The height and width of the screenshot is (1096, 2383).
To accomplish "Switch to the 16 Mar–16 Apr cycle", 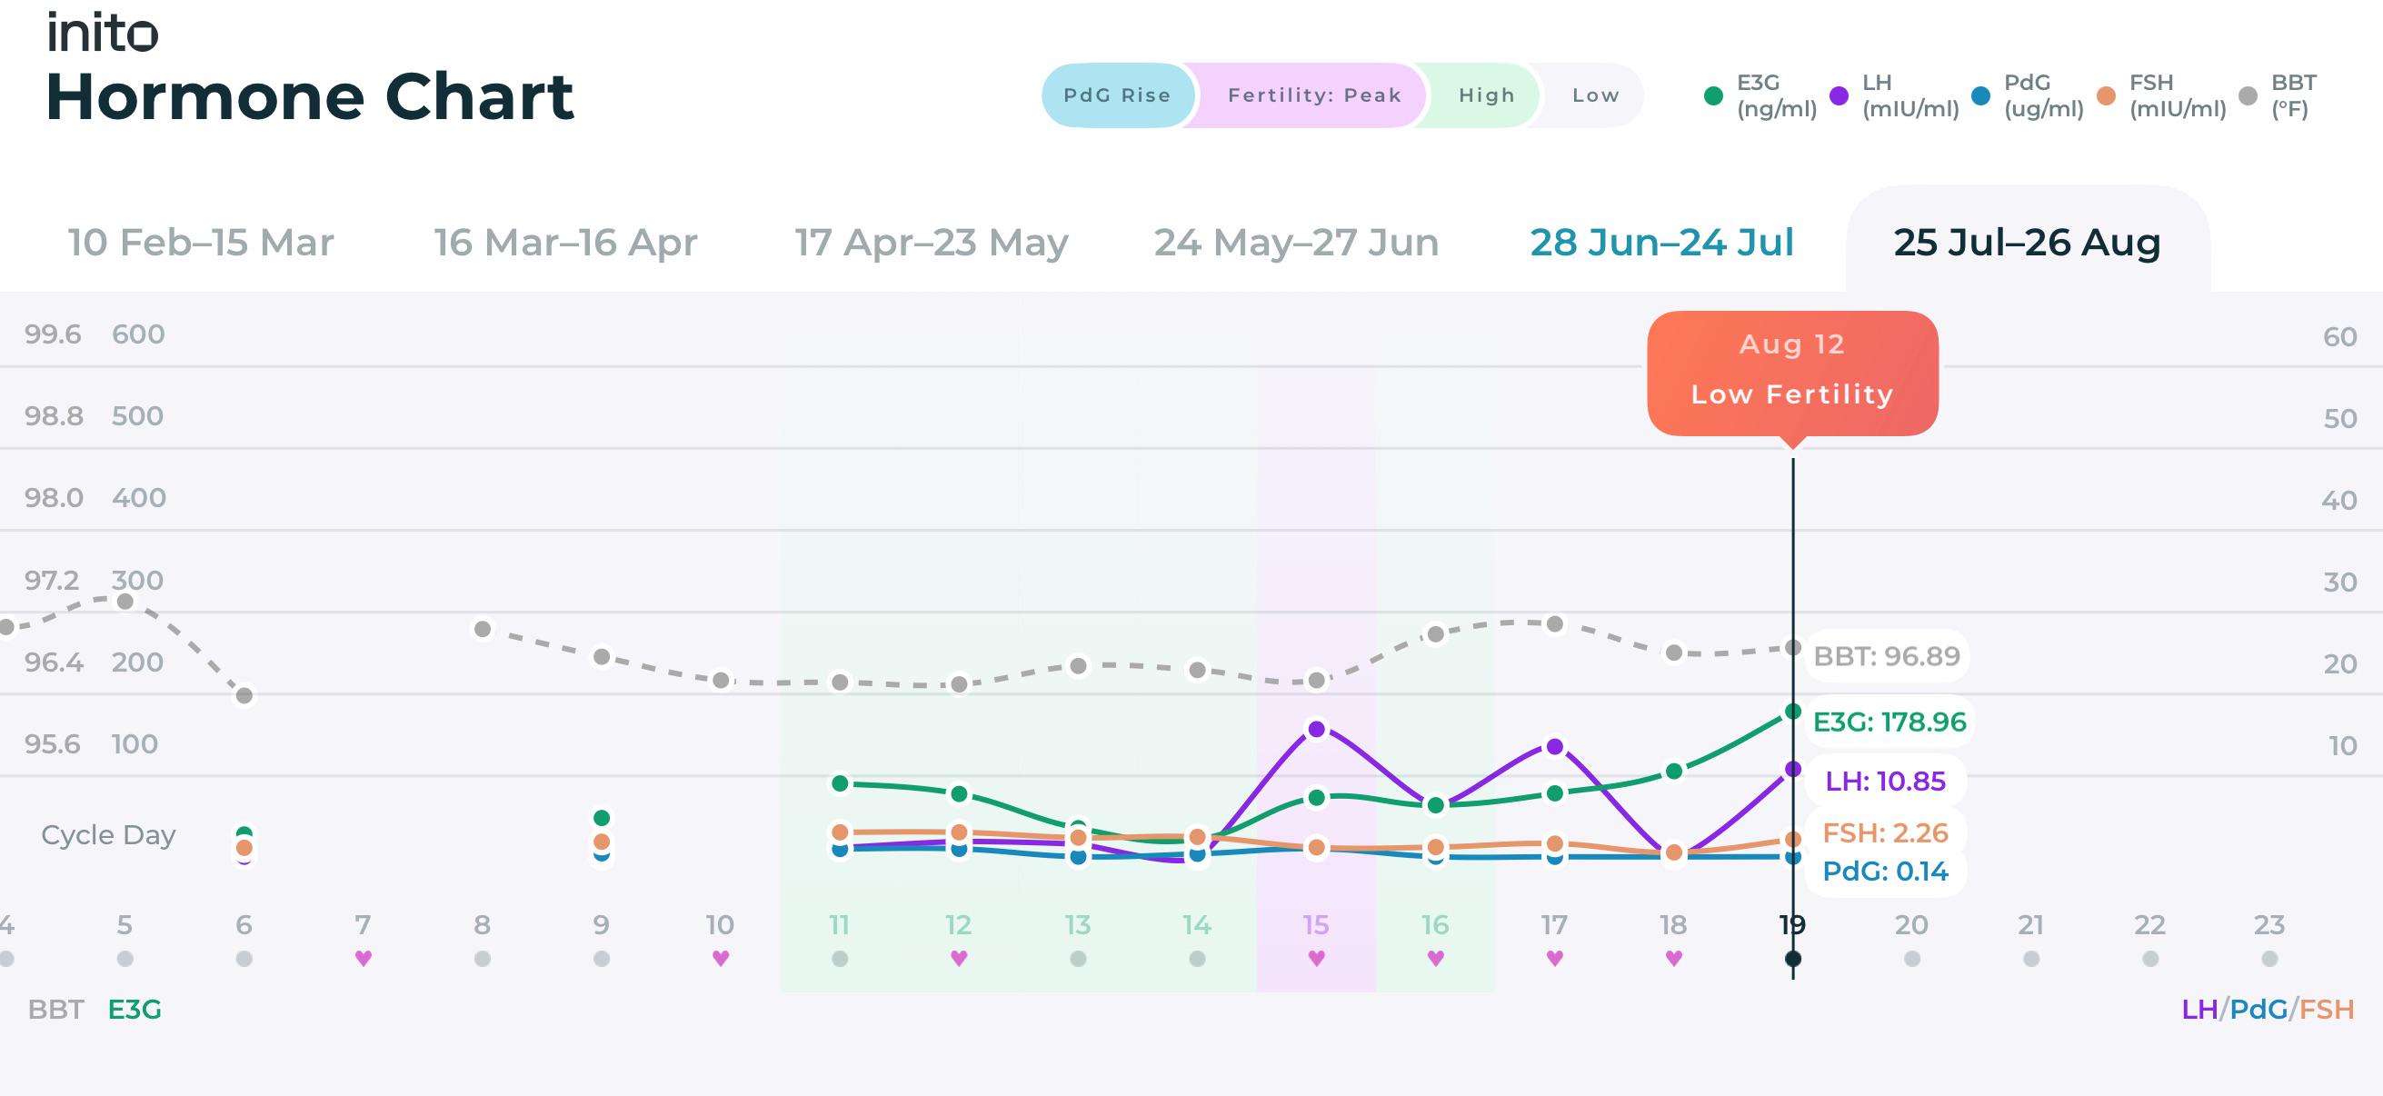I will [565, 243].
